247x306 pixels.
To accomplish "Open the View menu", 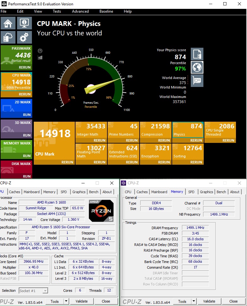I will (x=38, y=11).
